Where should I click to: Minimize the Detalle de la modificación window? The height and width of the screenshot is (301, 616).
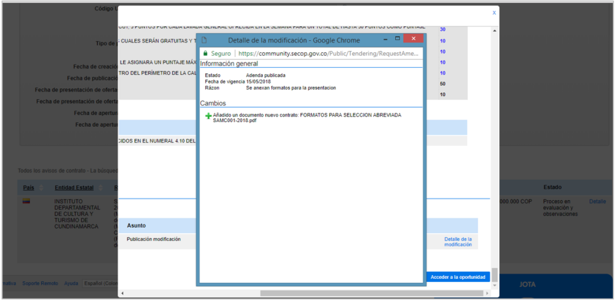point(382,39)
